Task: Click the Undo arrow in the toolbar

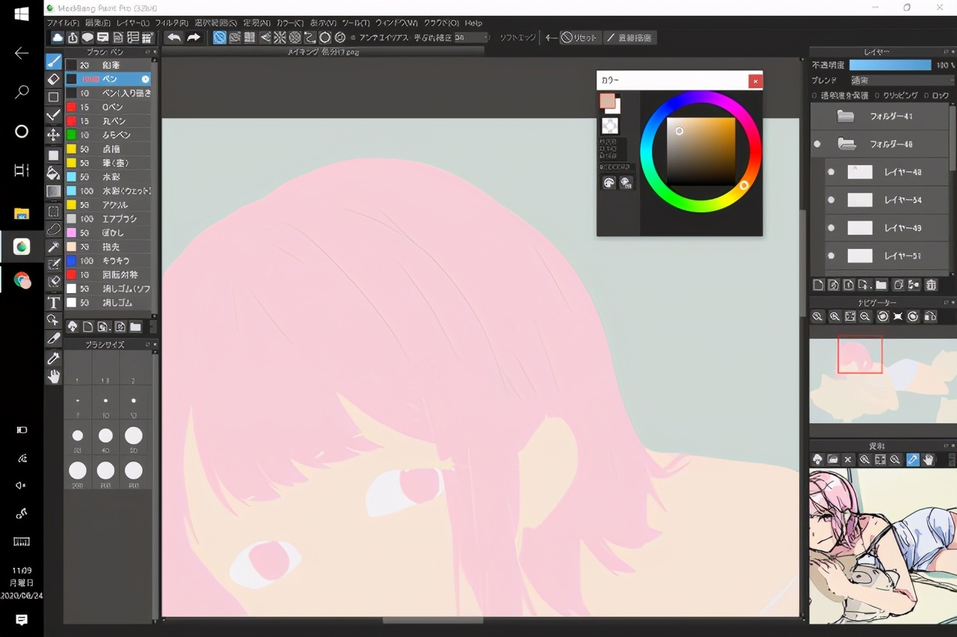Action: (x=174, y=37)
